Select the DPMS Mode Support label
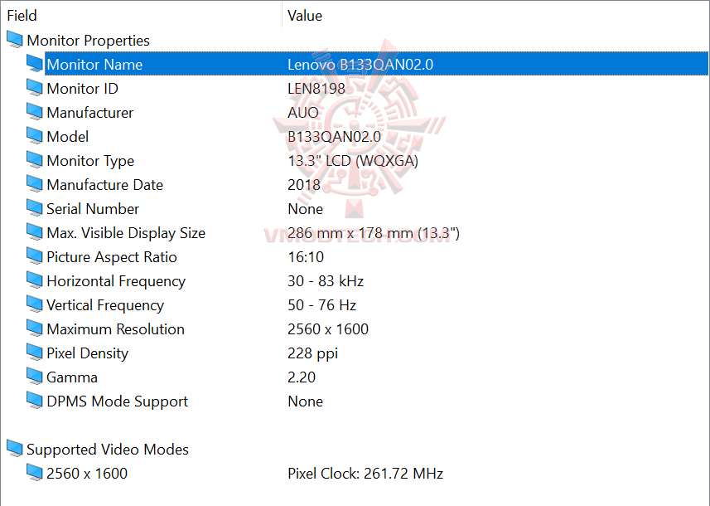Viewport: 710px width, 506px height. click(x=118, y=401)
